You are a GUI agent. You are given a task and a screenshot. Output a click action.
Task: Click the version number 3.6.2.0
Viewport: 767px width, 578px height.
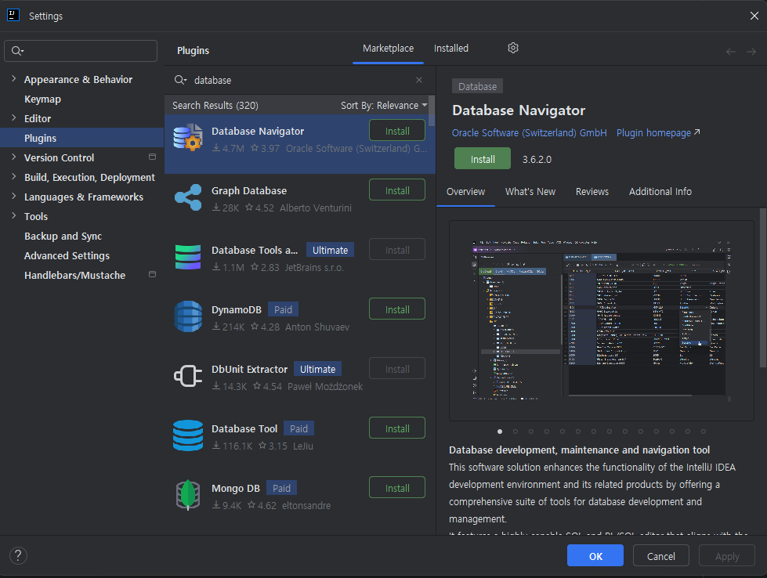pyautogui.click(x=537, y=160)
